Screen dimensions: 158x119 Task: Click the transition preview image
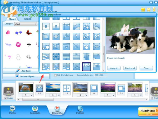pyautogui.click(x=130, y=36)
